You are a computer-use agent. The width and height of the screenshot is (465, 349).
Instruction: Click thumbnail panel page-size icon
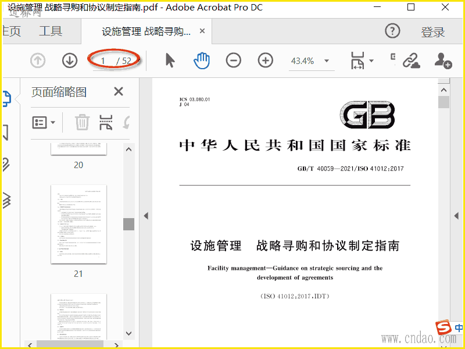pyautogui.click(x=106, y=122)
